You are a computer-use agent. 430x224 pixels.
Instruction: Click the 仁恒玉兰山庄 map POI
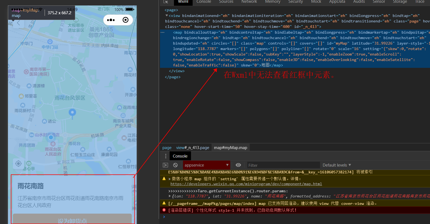pyautogui.click(x=83, y=149)
